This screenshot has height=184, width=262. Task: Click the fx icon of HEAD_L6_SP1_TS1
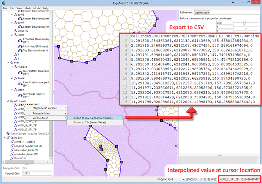(16, 125)
